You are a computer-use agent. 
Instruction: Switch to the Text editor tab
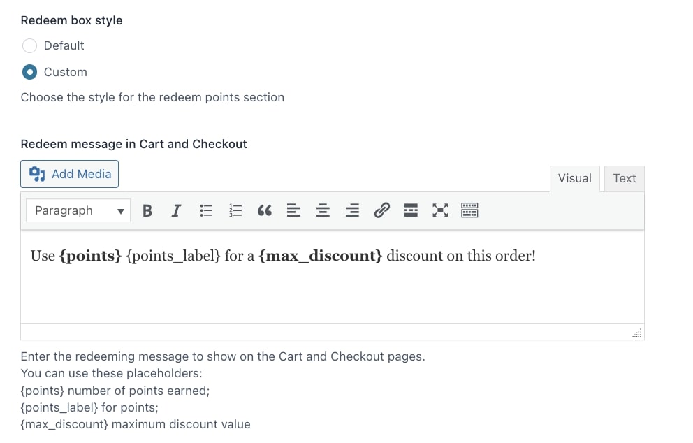pos(624,179)
